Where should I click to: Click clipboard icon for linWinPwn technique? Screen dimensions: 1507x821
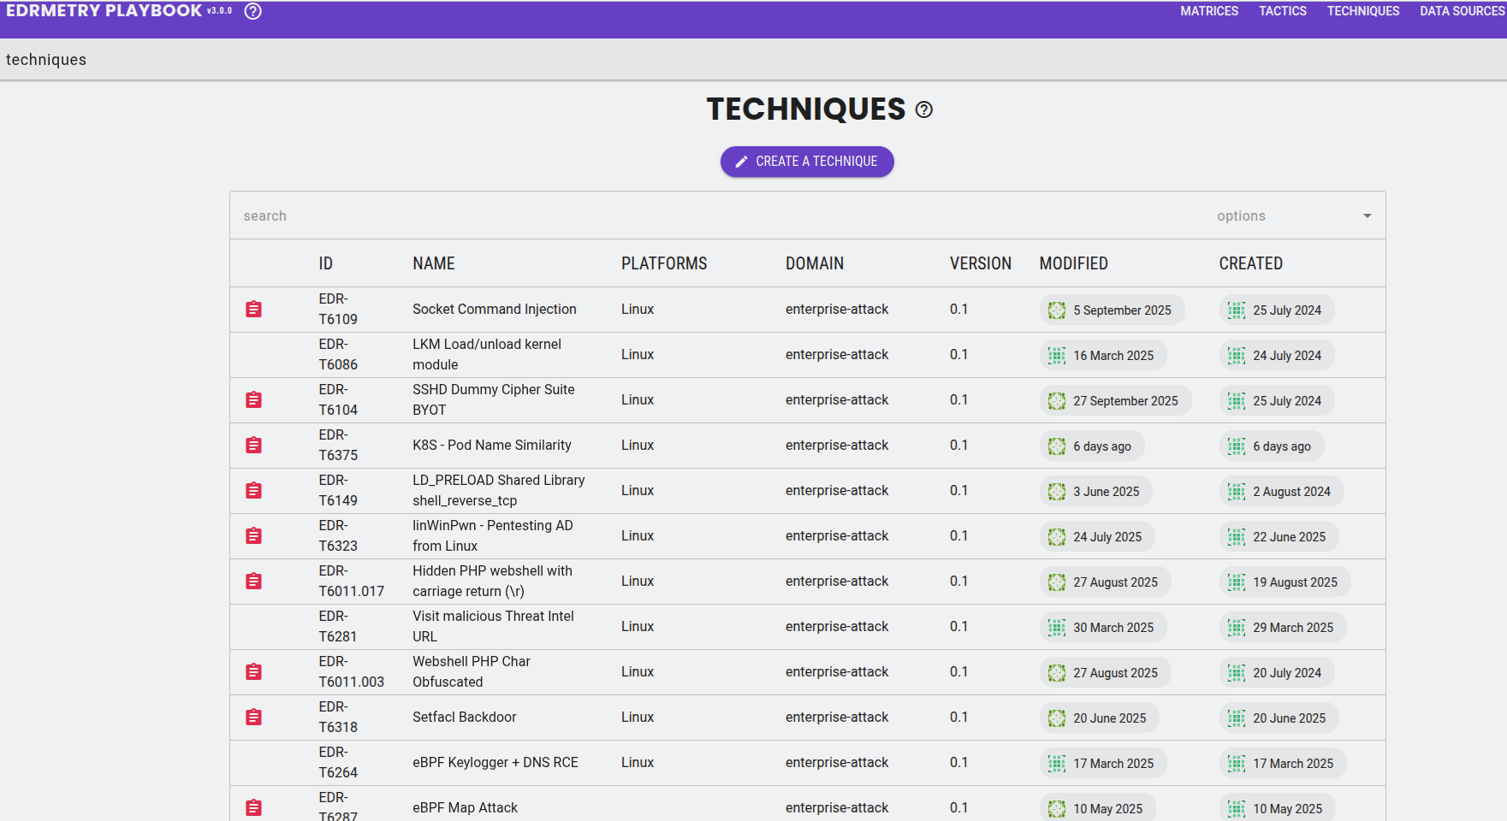click(254, 536)
